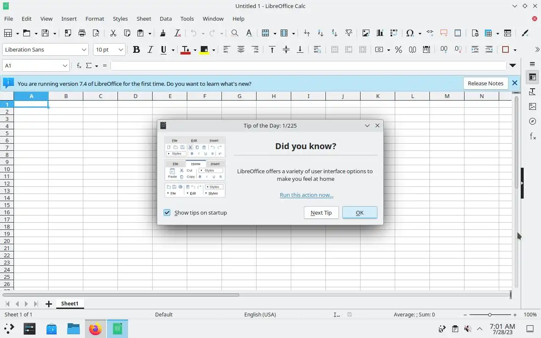Screen dimensions: 541x338
Task: Open the font name dropdown
Action: point(84,49)
